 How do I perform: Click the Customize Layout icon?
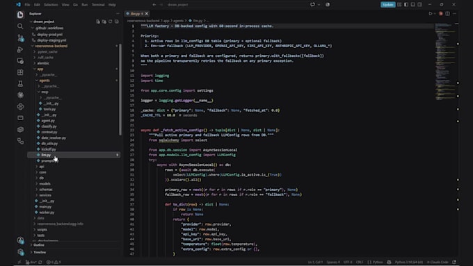point(399,5)
